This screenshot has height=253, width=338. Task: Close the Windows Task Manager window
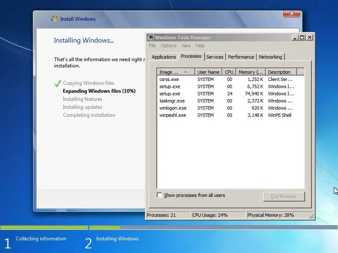(x=310, y=38)
